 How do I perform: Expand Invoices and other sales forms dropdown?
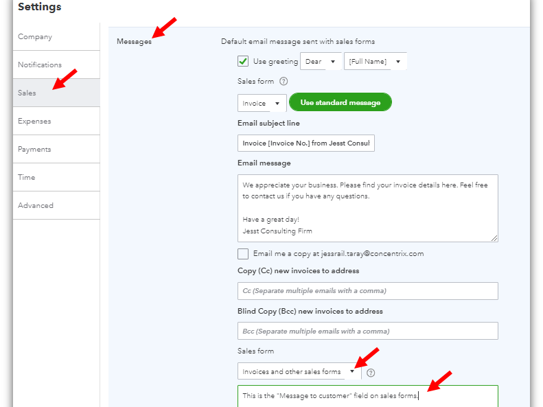[x=299, y=371]
